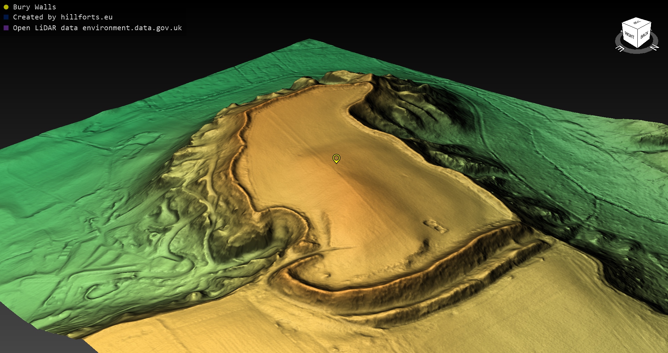
Task: Open the Created by hillforts.eu credit
Action: [63, 17]
